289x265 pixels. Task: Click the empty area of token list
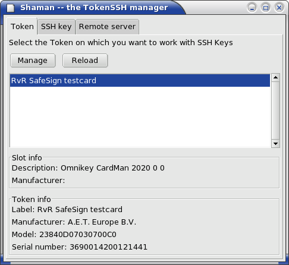pos(140,117)
